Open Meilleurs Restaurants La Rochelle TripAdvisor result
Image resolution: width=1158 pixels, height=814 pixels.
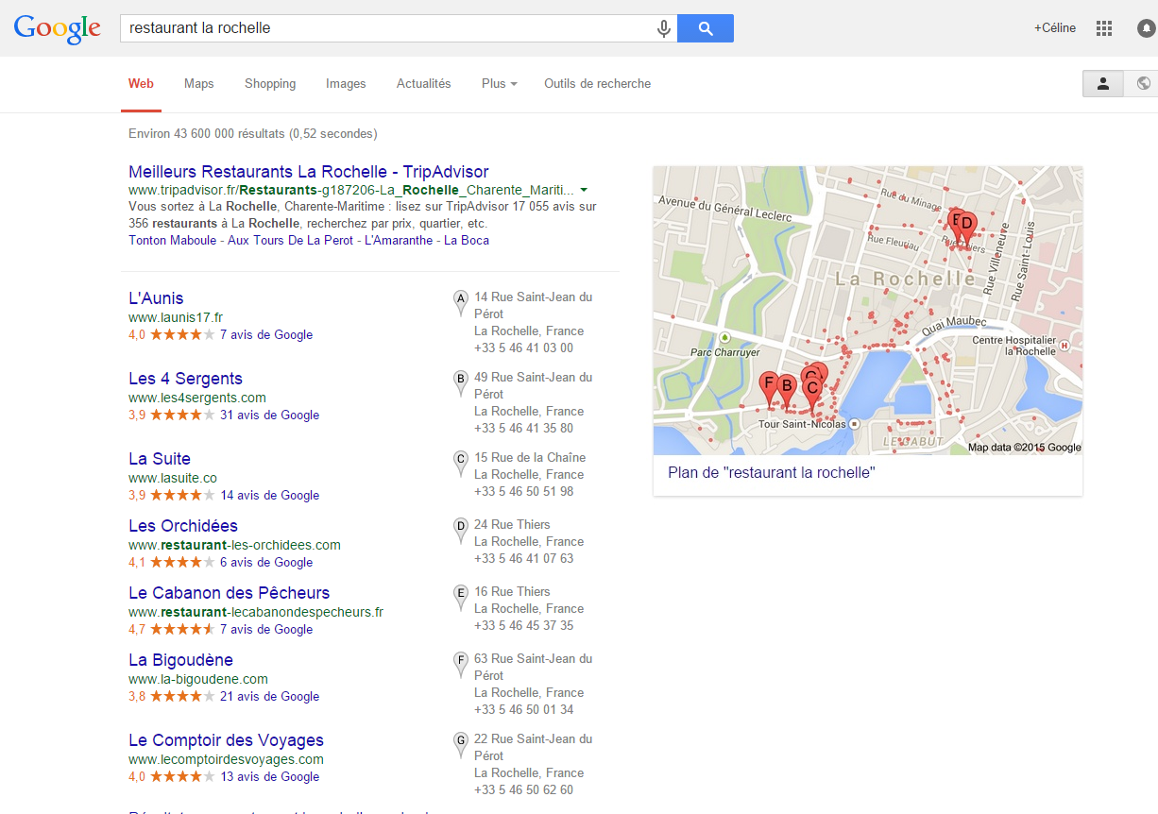pos(309,172)
